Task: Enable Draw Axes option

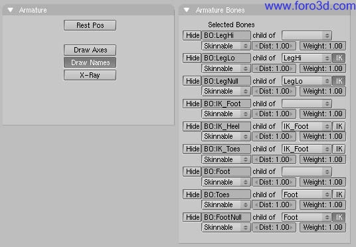Action: 90,50
